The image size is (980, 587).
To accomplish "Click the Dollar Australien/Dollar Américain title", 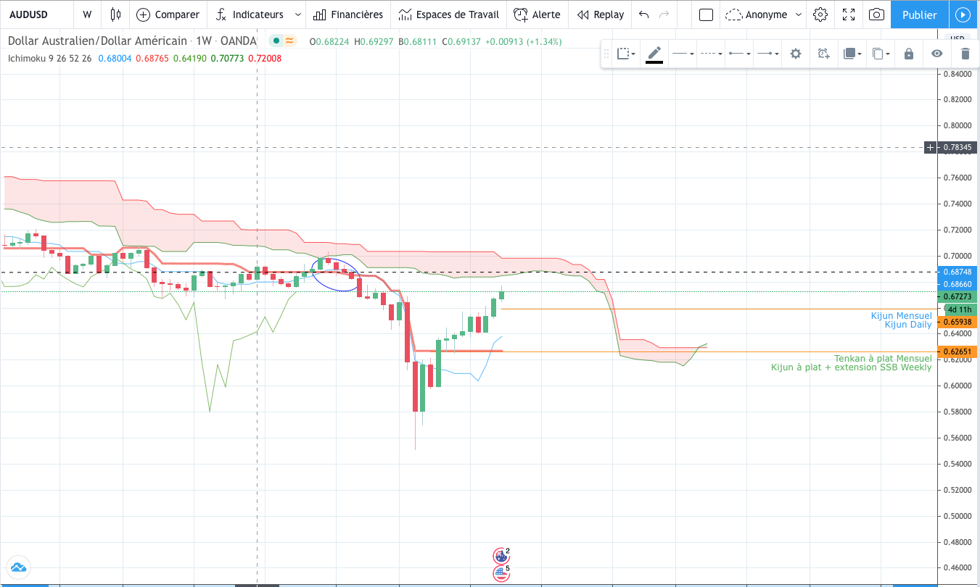I will (98, 41).
